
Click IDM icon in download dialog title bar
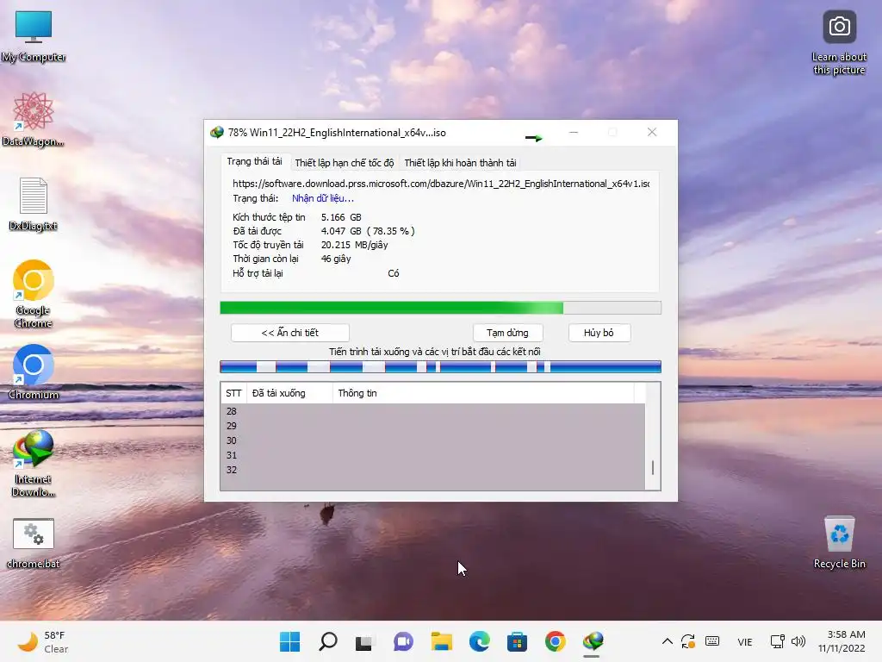coord(216,133)
